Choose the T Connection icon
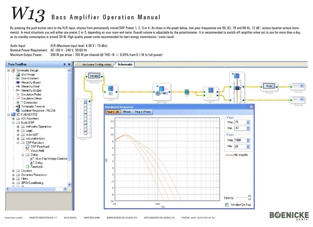Screen dimensions: 313x227 18,102
